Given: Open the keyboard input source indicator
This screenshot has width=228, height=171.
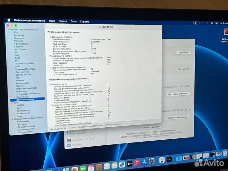Looking at the screenshot, I should coord(195,23).
